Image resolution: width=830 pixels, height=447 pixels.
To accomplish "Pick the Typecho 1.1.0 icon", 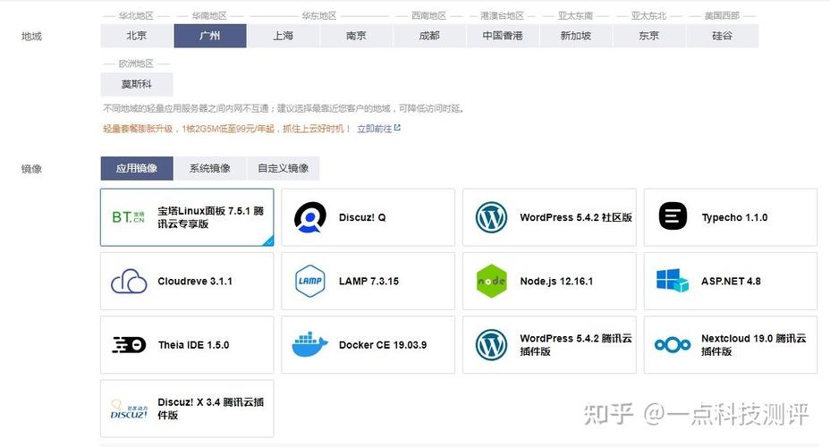I will pos(673,216).
